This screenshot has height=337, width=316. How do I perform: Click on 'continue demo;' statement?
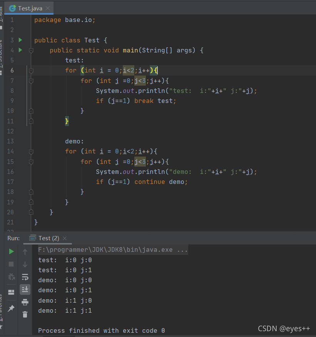tap(161, 182)
